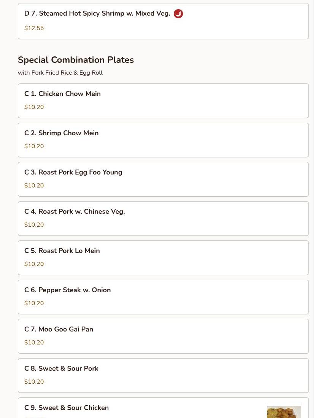Select C 8. Sweet & Sour Pork

click(x=61, y=368)
